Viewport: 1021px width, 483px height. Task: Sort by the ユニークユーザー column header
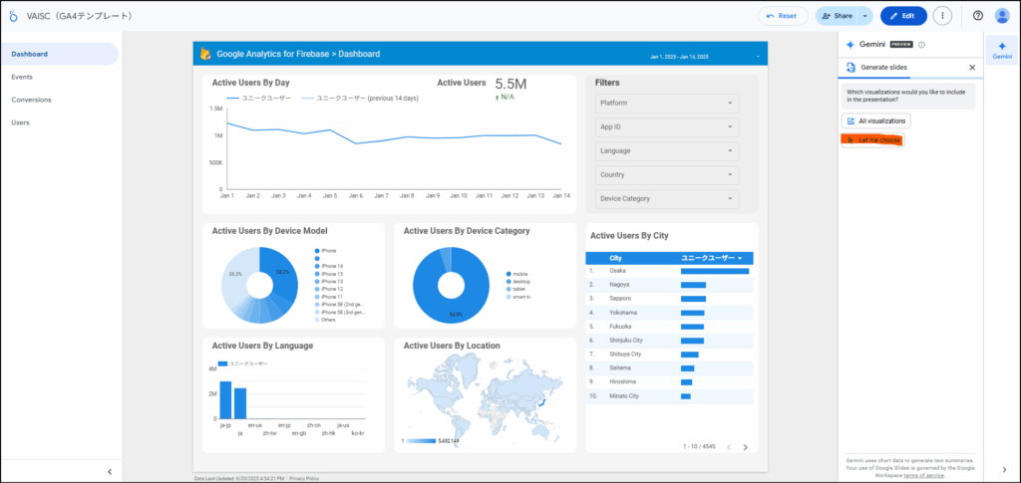(712, 258)
